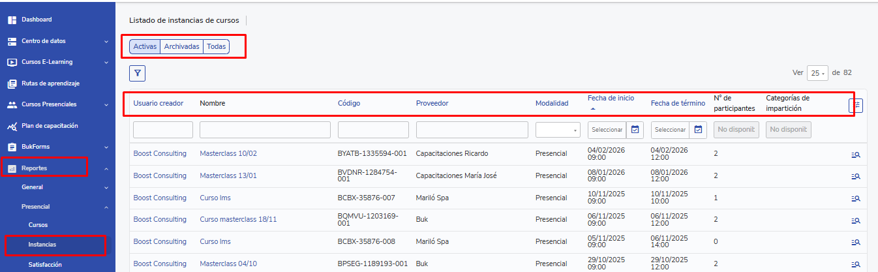Open calendar picker for Fecha de inicio
The image size is (878, 272).
[x=635, y=130]
